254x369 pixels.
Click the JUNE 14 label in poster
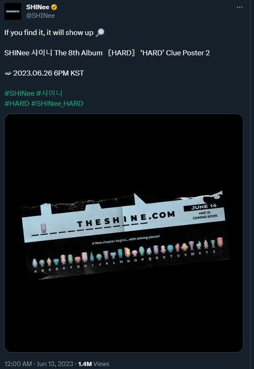(x=204, y=207)
